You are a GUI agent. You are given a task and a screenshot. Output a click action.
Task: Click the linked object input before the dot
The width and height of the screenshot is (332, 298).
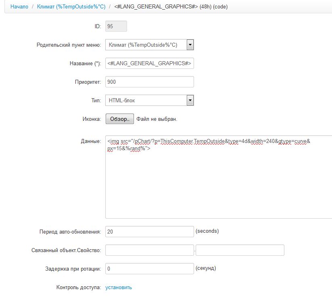click(x=149, y=250)
